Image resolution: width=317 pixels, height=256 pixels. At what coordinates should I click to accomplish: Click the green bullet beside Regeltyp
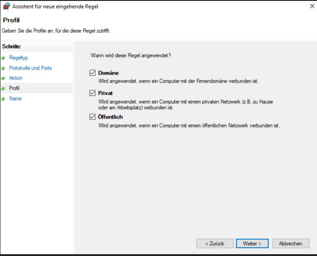pos(4,58)
